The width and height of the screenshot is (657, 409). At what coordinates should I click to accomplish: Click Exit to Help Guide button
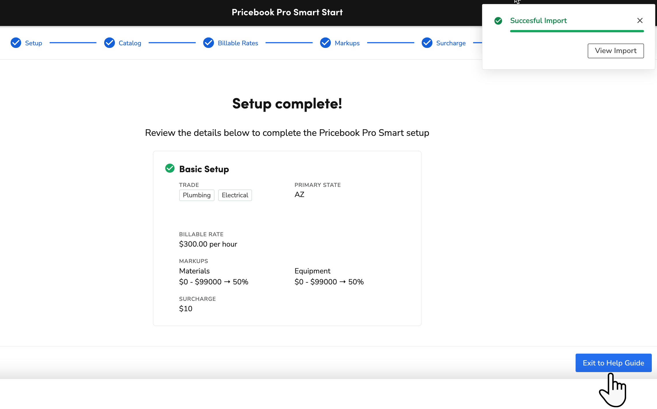[613, 363]
